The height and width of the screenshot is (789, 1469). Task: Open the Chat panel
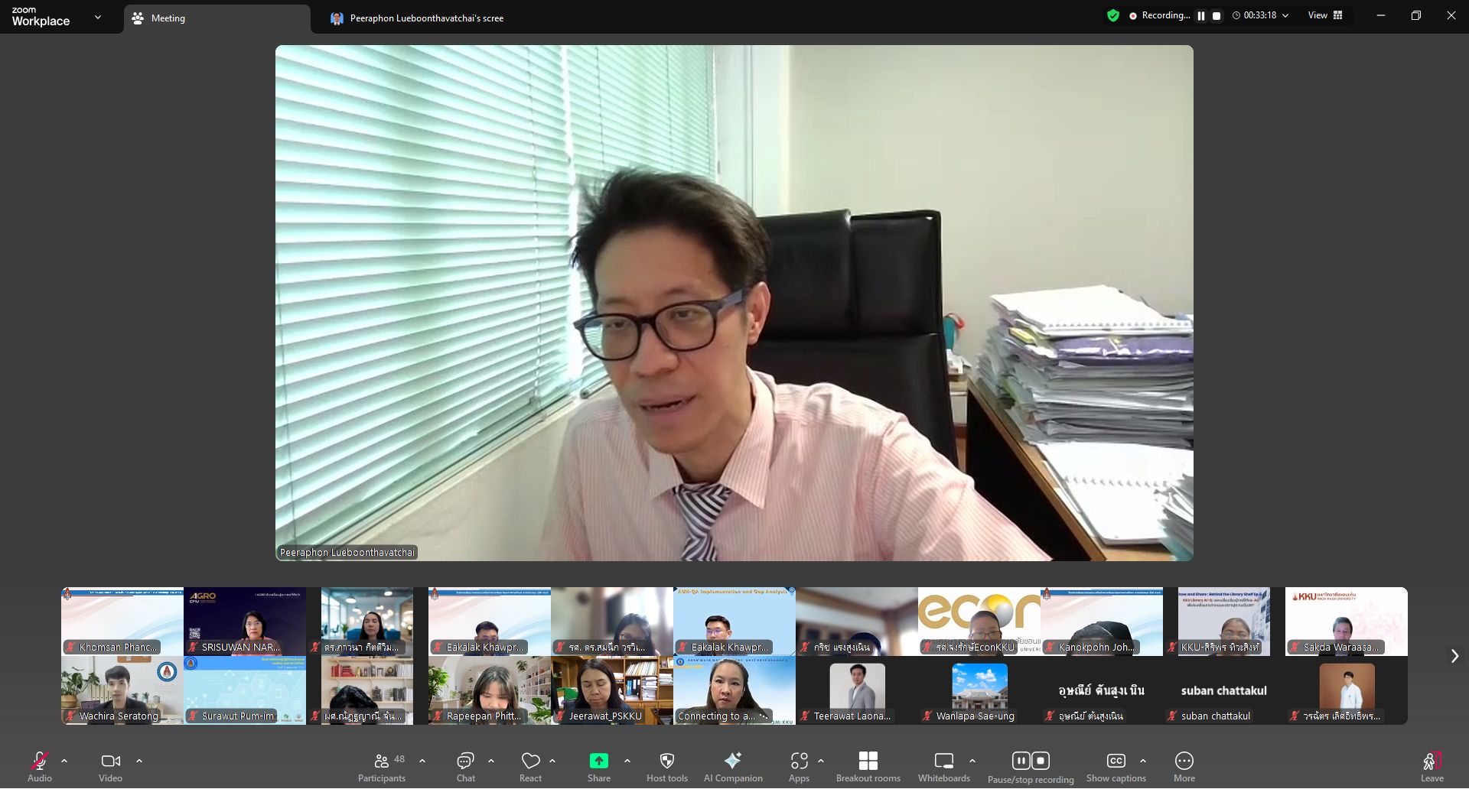[x=465, y=767]
